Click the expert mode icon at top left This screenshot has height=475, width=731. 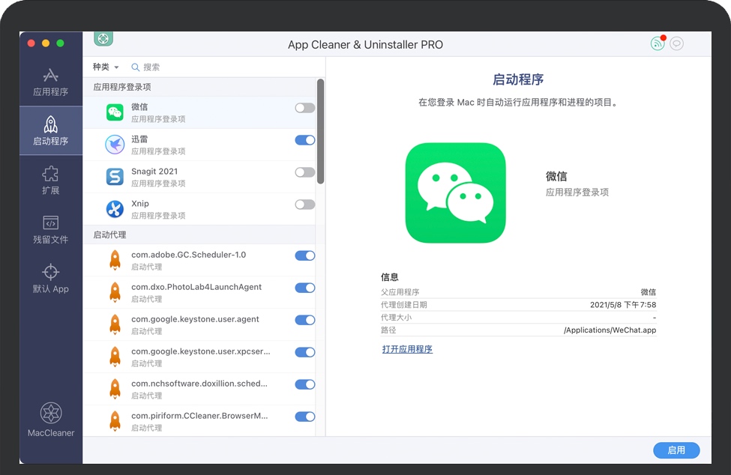coord(103,39)
